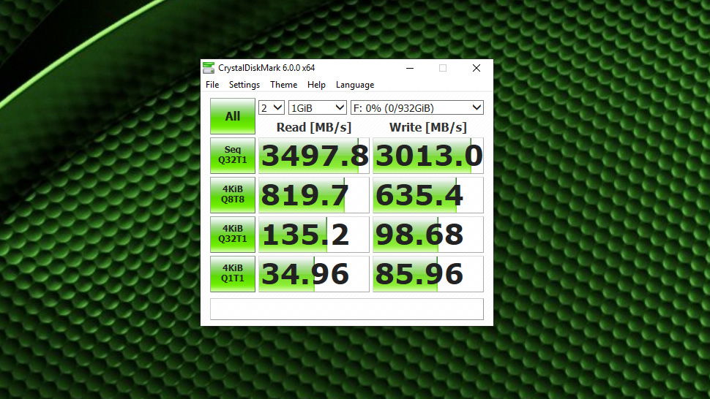Start the 4KiB Q1T1 test
710x399 pixels.
[233, 273]
